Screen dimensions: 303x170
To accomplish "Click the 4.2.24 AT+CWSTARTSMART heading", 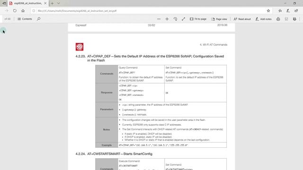I will click(114, 154).
